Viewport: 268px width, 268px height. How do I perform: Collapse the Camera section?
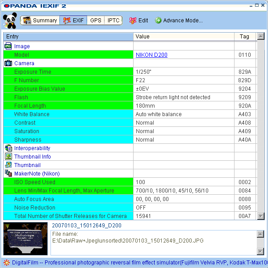coord(24,63)
